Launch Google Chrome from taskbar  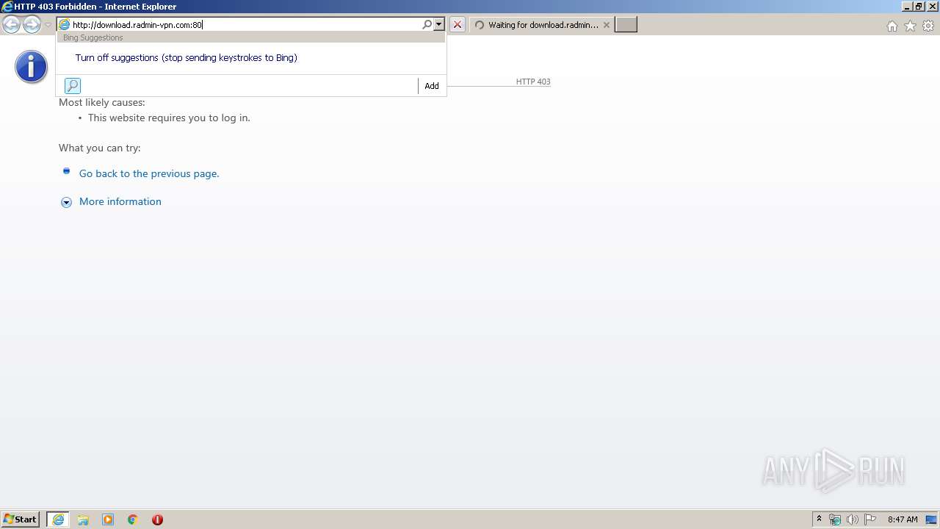coord(133,519)
